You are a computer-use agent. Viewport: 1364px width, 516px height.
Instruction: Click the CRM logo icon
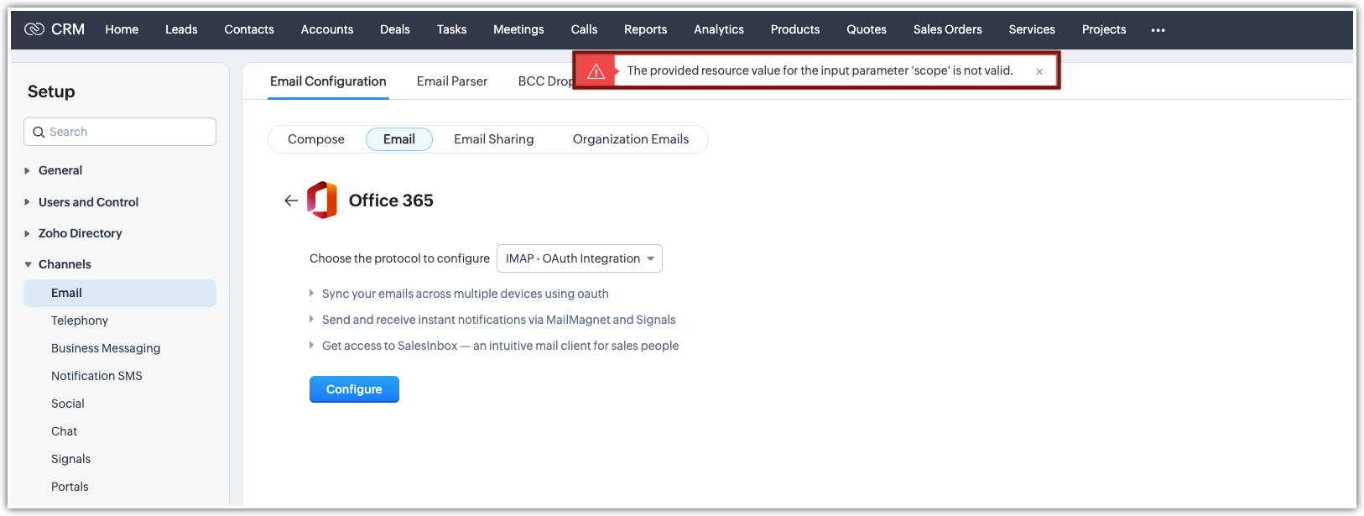34,29
